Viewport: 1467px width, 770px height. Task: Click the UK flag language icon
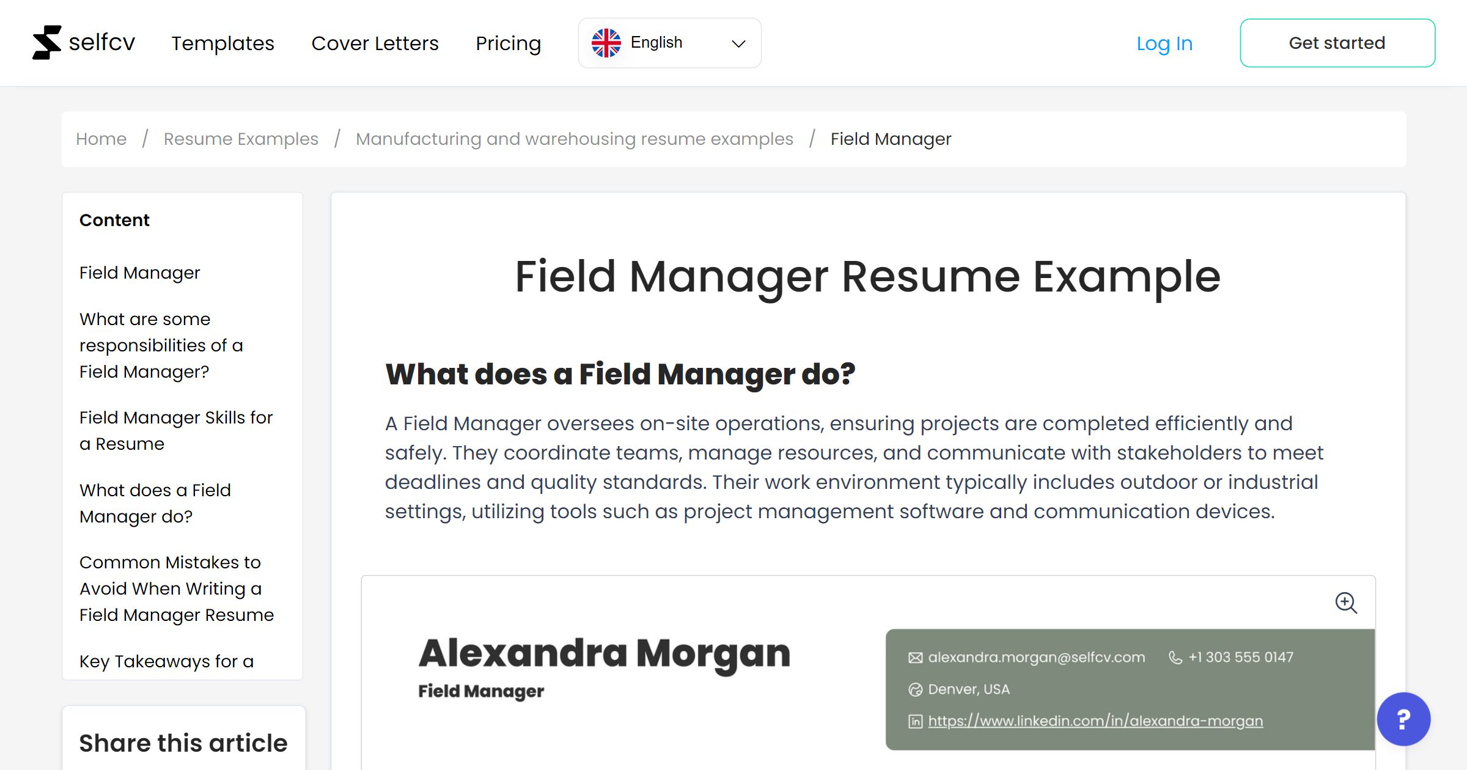coord(606,43)
